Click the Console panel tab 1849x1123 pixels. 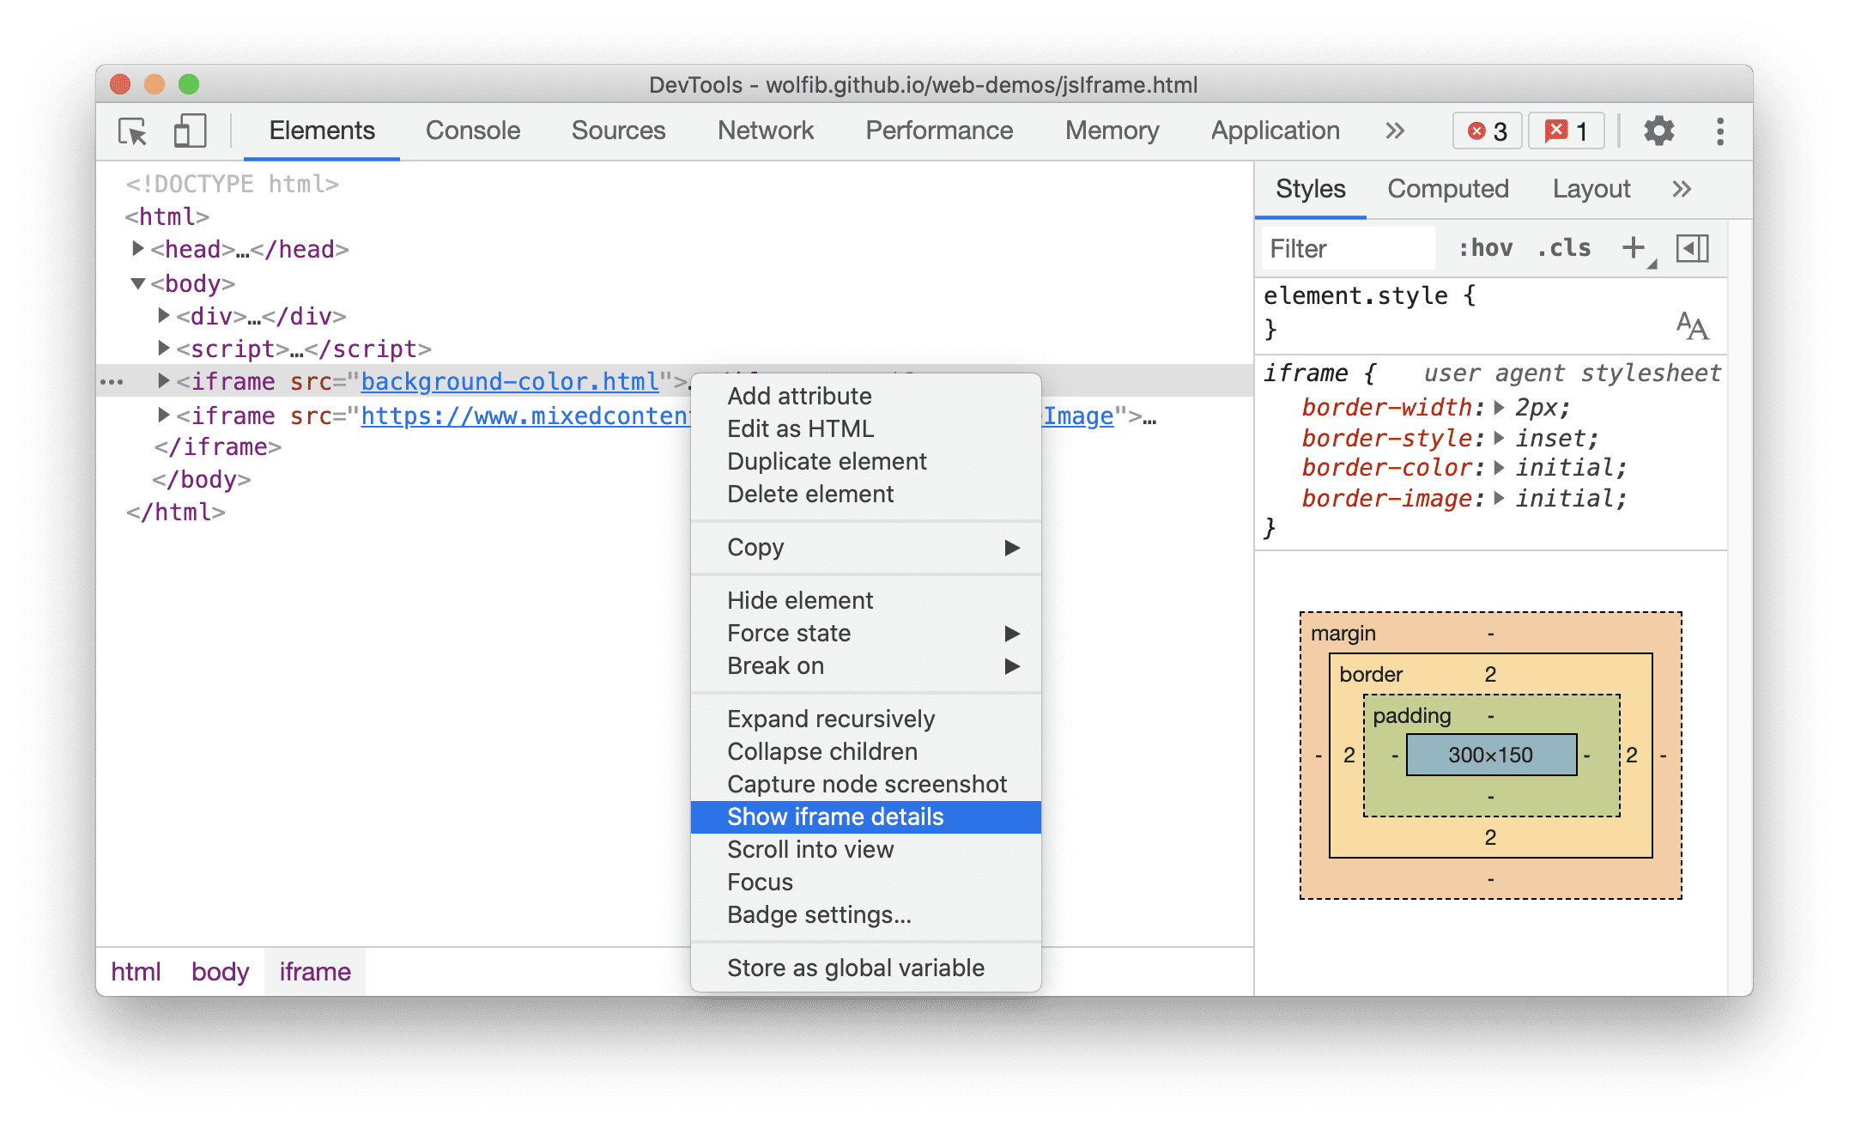[x=473, y=130]
